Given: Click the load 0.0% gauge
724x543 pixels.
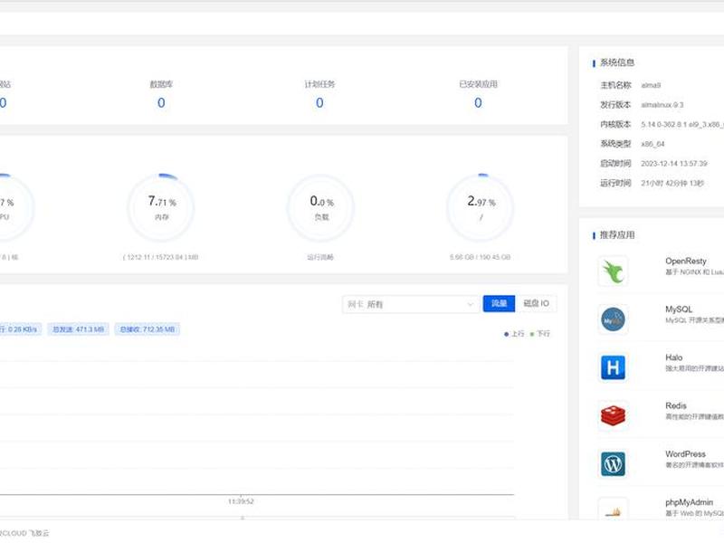Looking at the screenshot, I should (321, 207).
